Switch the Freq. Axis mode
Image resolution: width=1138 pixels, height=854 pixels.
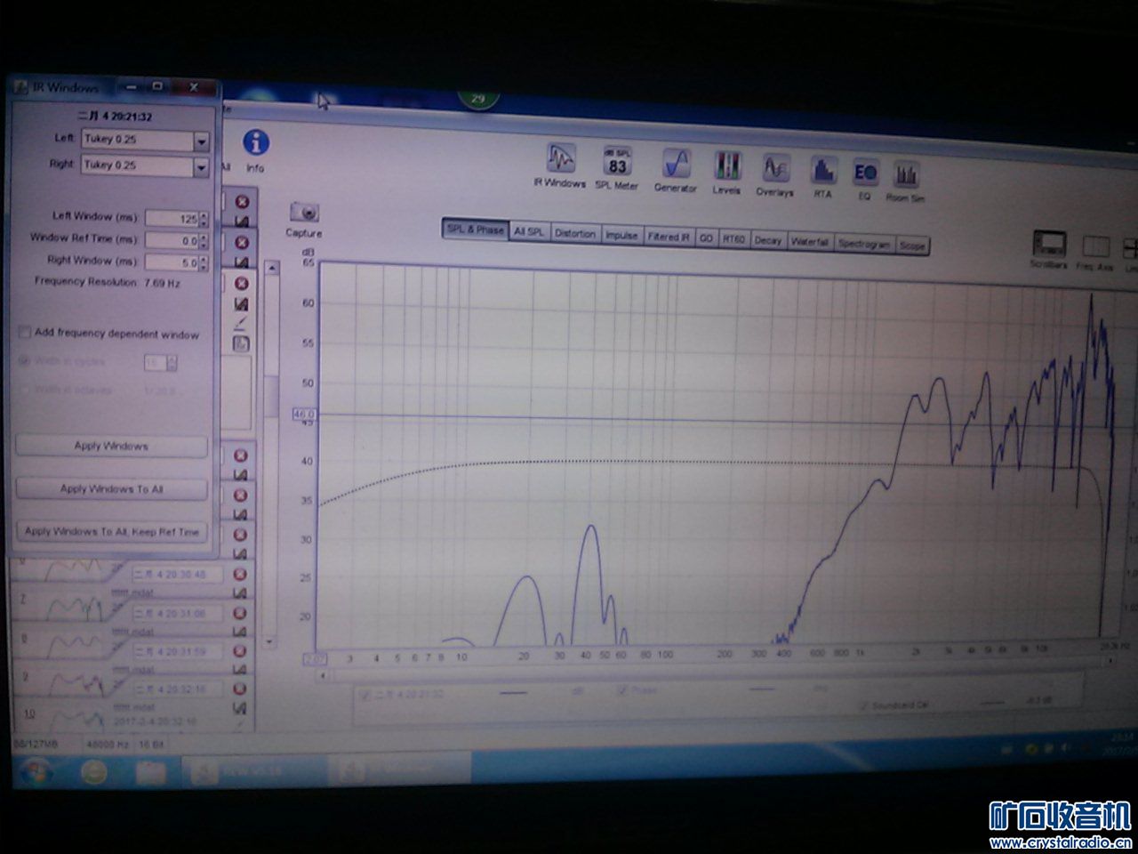1095,246
